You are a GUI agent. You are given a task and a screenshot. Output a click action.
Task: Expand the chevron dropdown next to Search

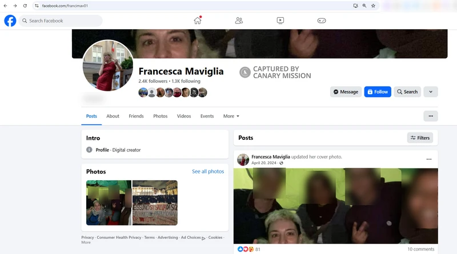tap(431, 92)
